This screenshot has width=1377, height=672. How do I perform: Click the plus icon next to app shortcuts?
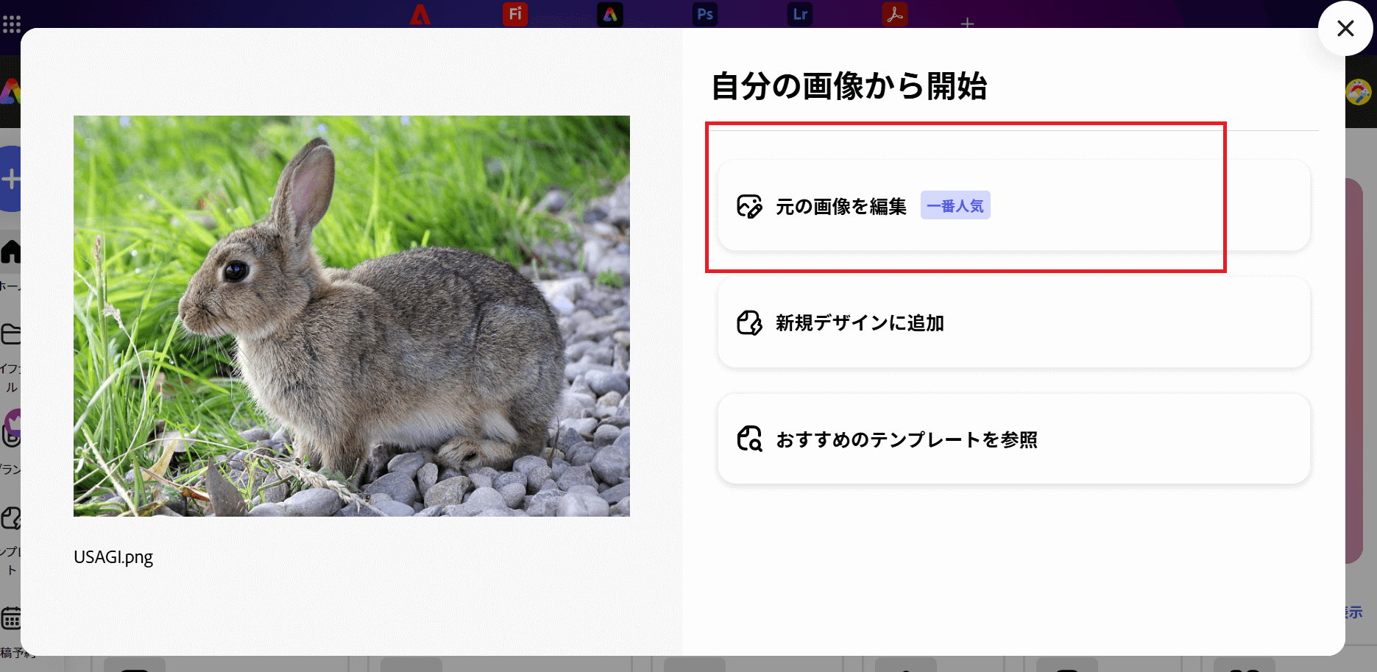[967, 23]
